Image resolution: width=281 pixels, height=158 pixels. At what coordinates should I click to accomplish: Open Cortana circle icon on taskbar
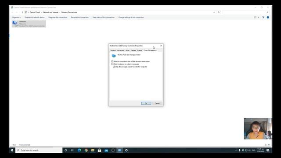pos(66,150)
